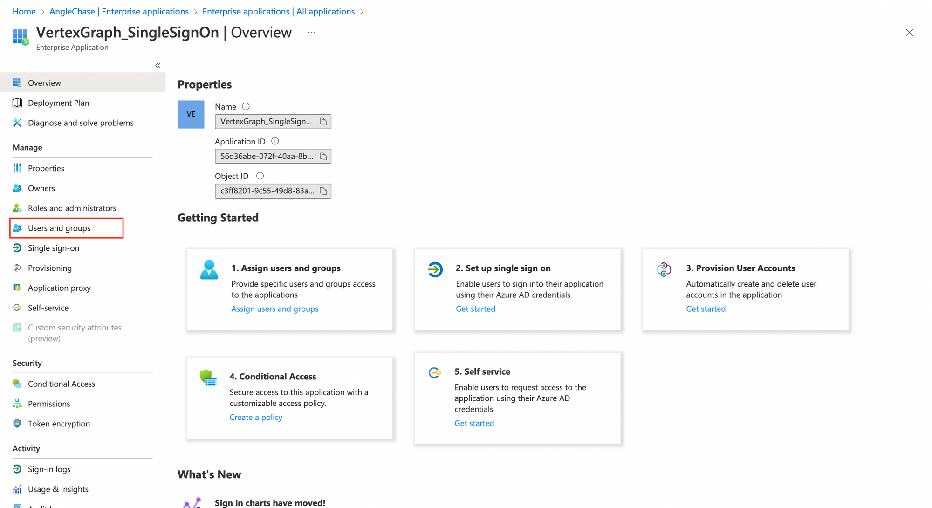Click the enterprise application grid icon in header
Viewport: 932px width, 508px height.
click(x=21, y=37)
